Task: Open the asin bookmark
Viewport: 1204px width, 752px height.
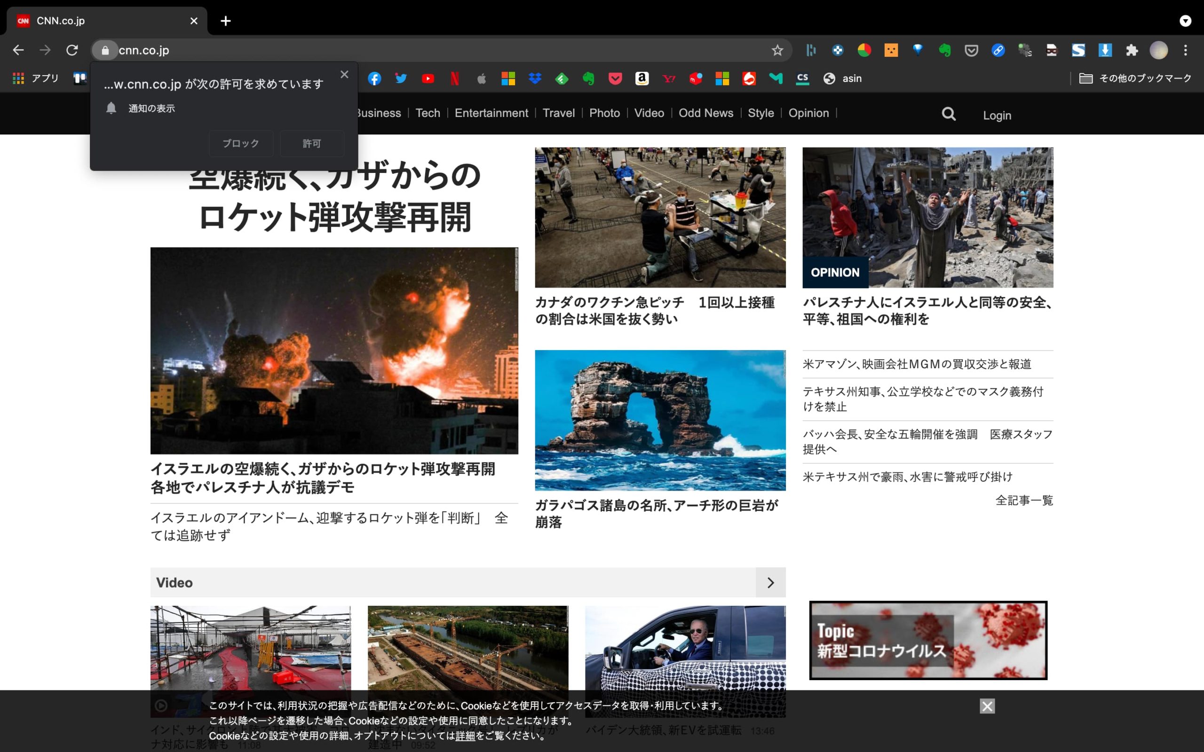Action: click(842, 78)
